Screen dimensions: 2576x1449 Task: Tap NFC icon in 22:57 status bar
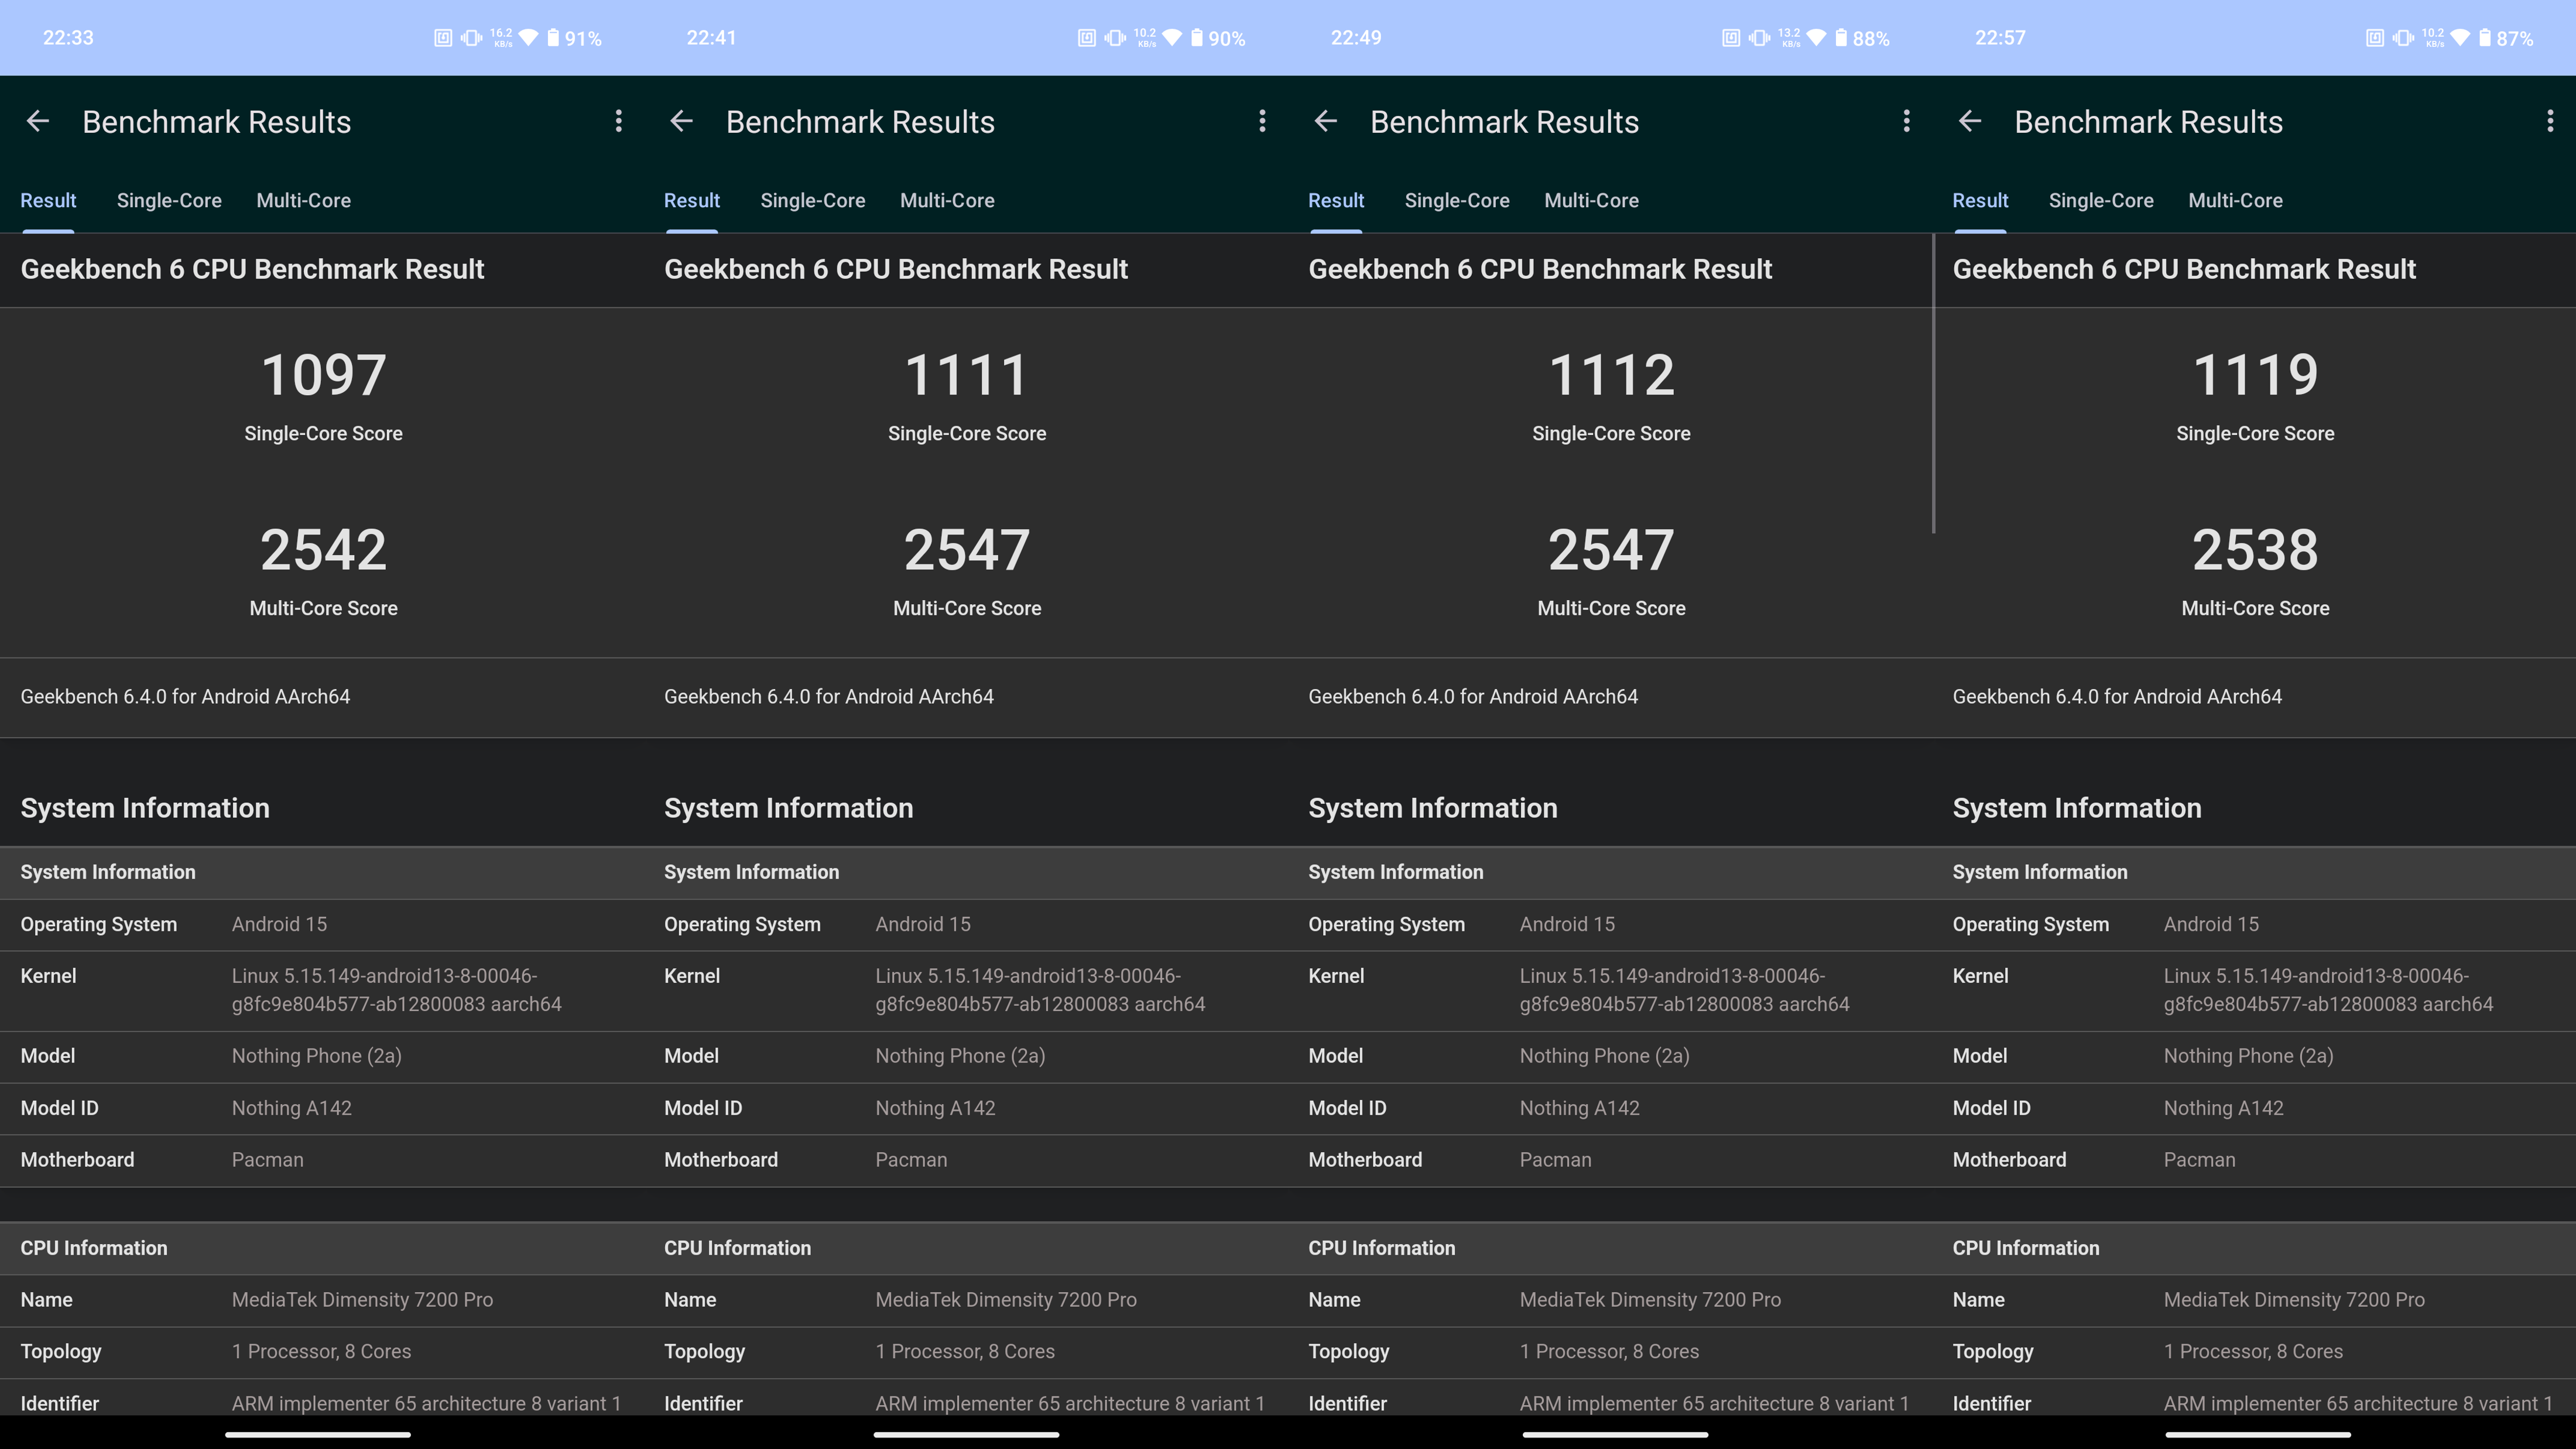2374,38
